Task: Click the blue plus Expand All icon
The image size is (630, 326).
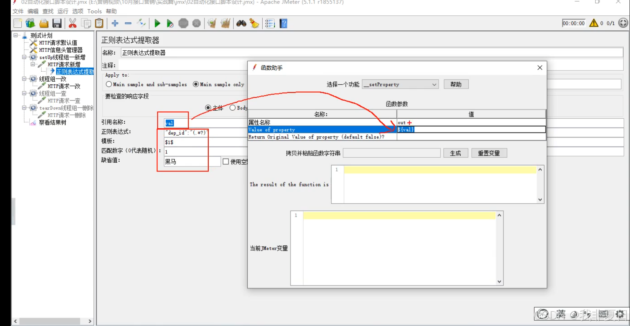Action: click(115, 23)
